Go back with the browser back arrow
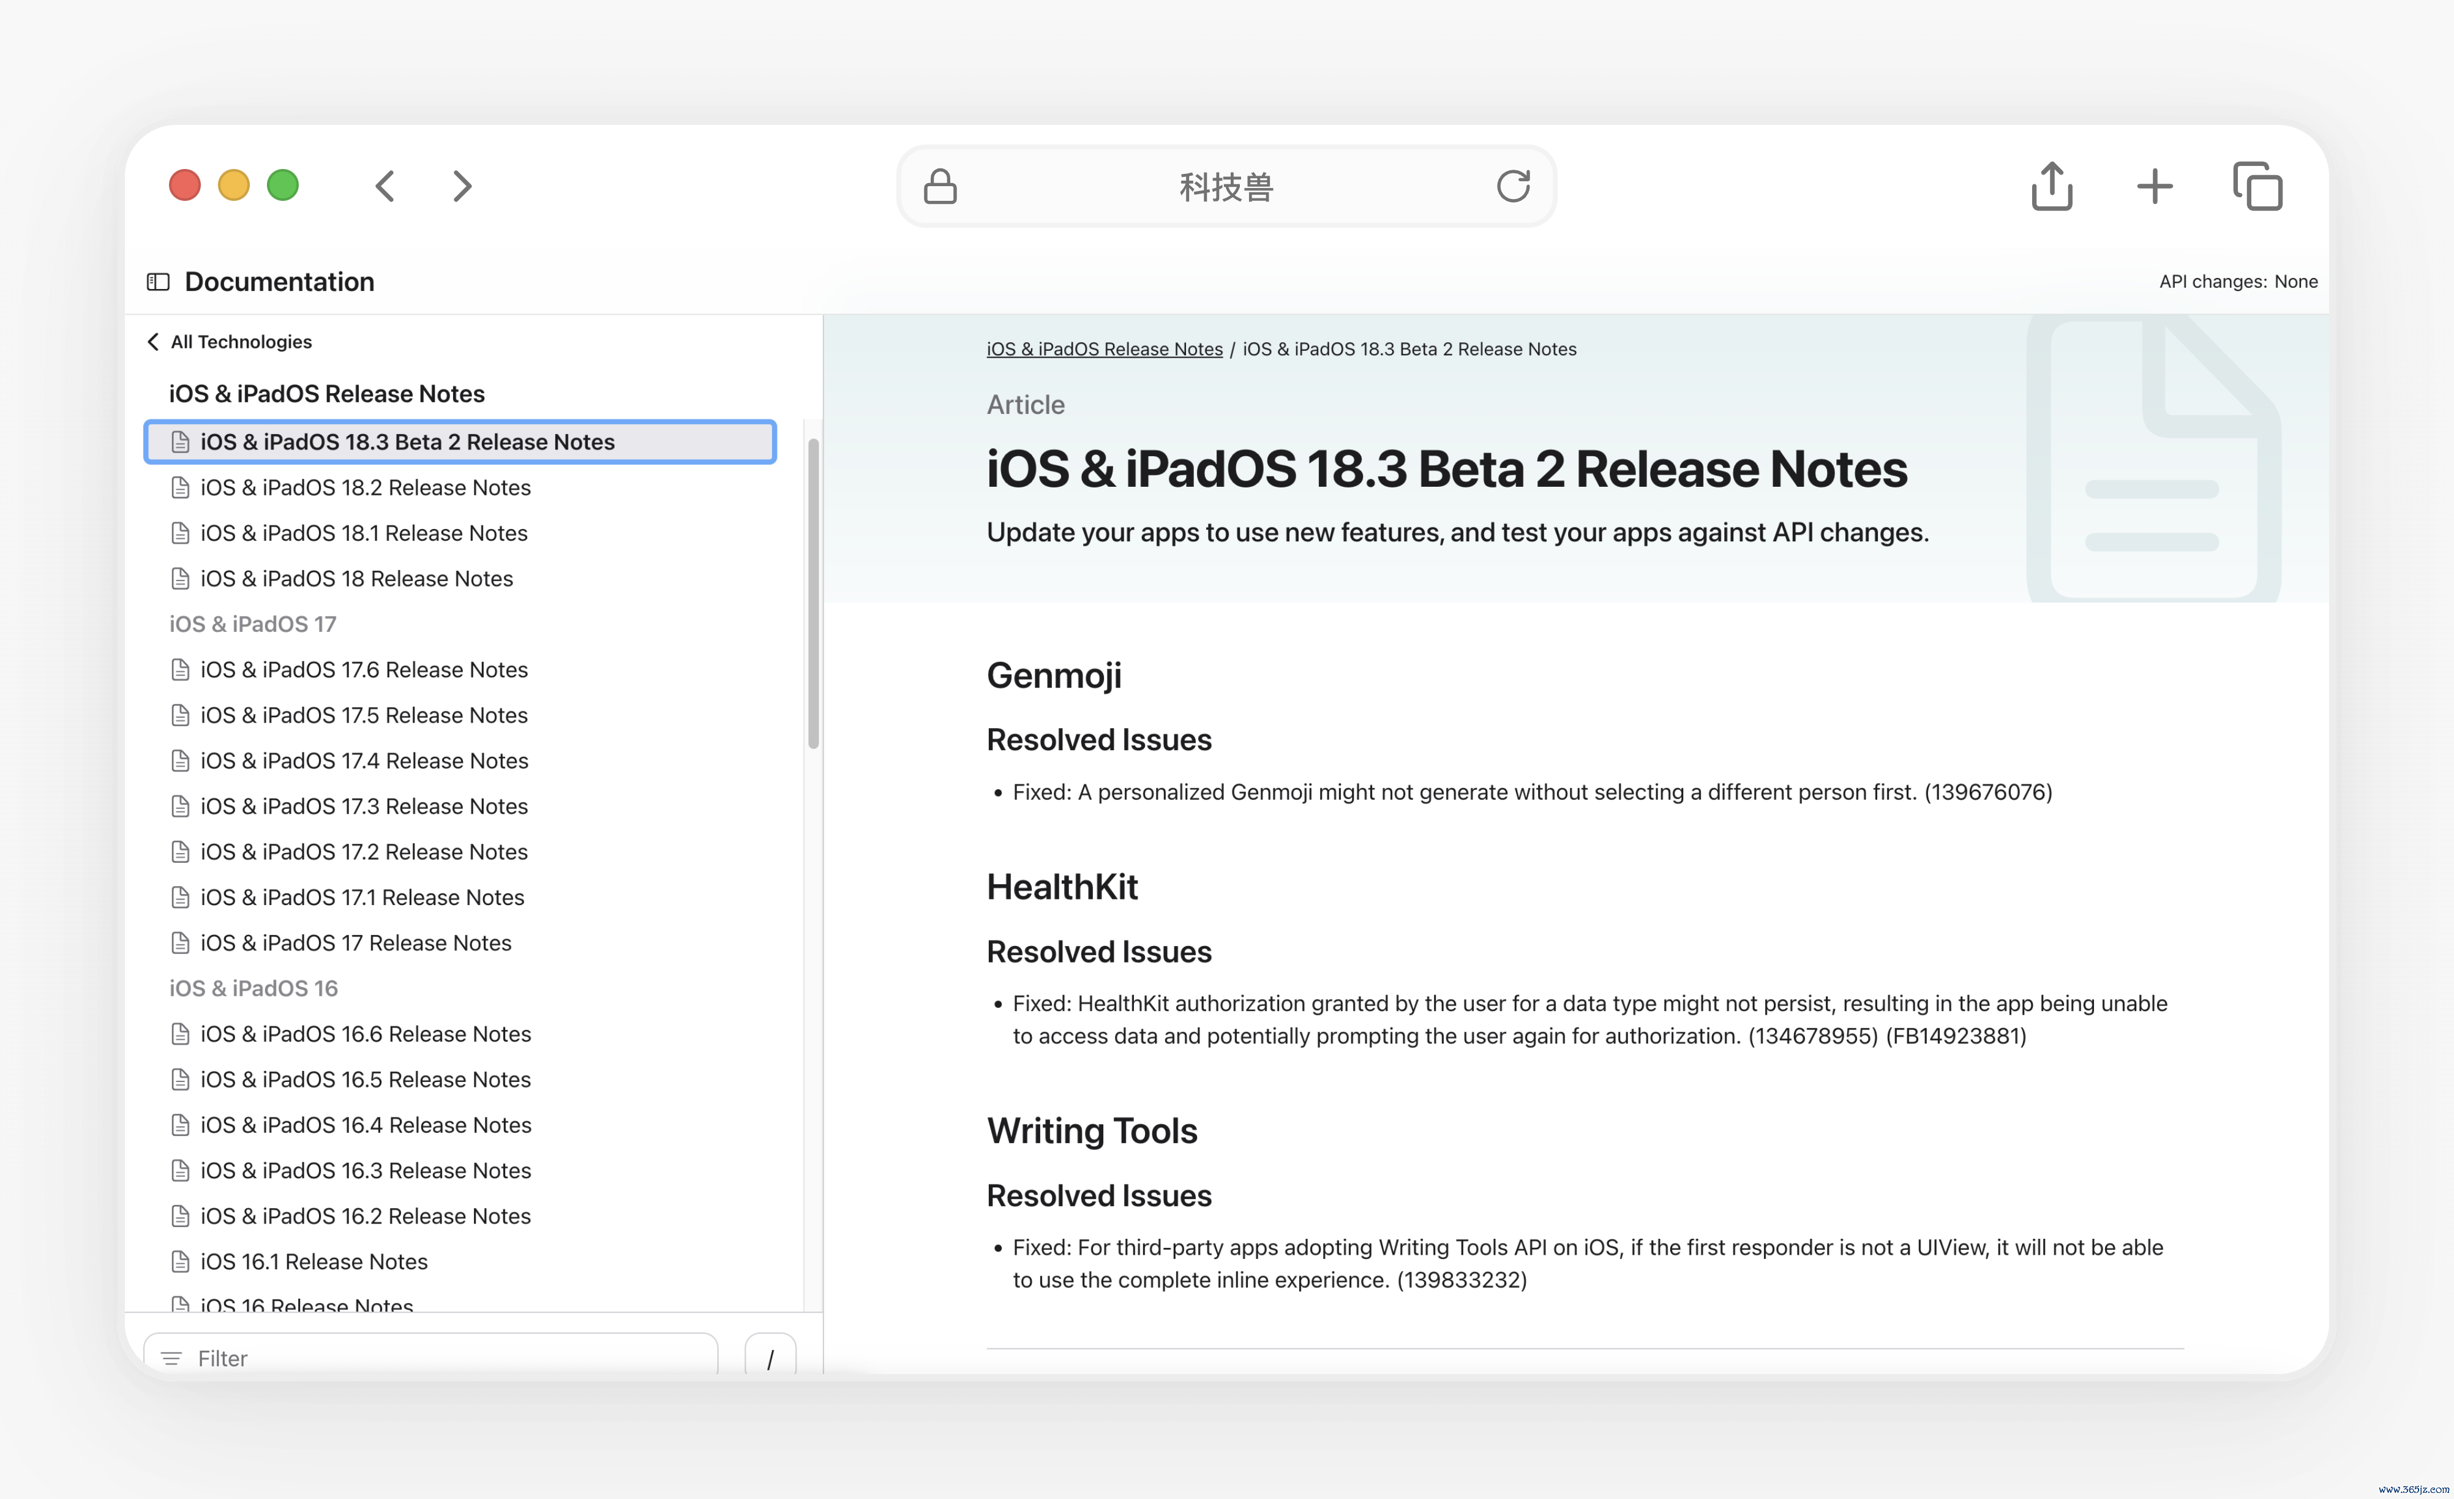The width and height of the screenshot is (2454, 1499). (386, 186)
